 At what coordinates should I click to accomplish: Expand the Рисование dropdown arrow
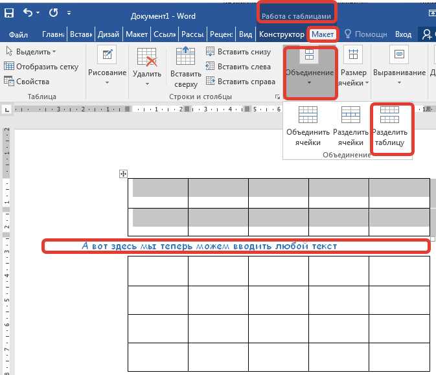(107, 83)
